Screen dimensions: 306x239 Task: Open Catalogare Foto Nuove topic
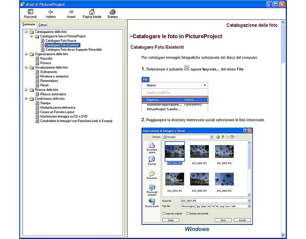(61, 41)
